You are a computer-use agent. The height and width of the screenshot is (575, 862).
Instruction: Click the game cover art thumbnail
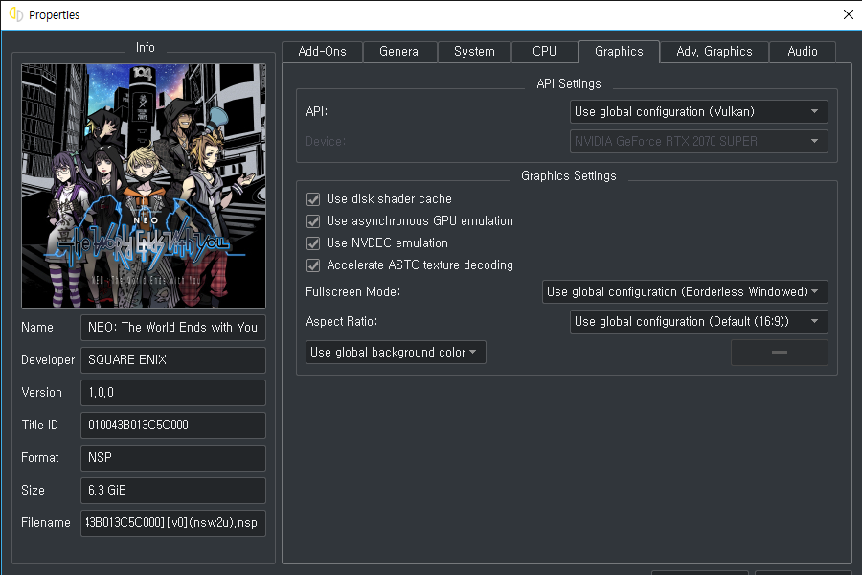[144, 186]
